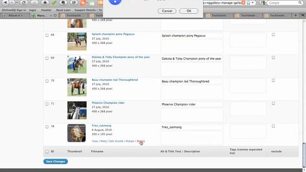Confirm the dialog with OK

pos(189,11)
